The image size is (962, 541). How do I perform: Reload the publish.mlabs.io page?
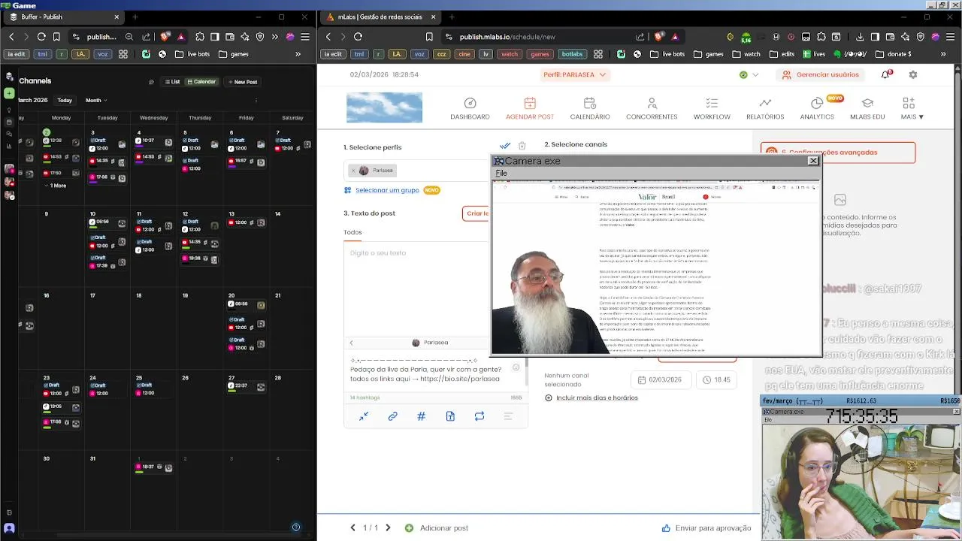pyautogui.click(x=358, y=37)
